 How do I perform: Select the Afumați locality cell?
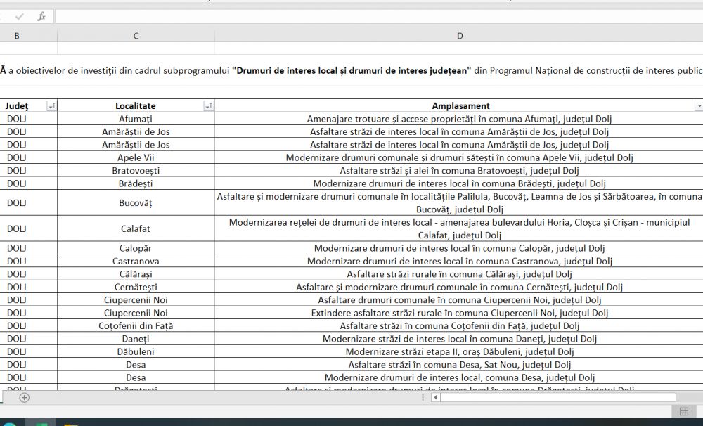[x=136, y=118]
